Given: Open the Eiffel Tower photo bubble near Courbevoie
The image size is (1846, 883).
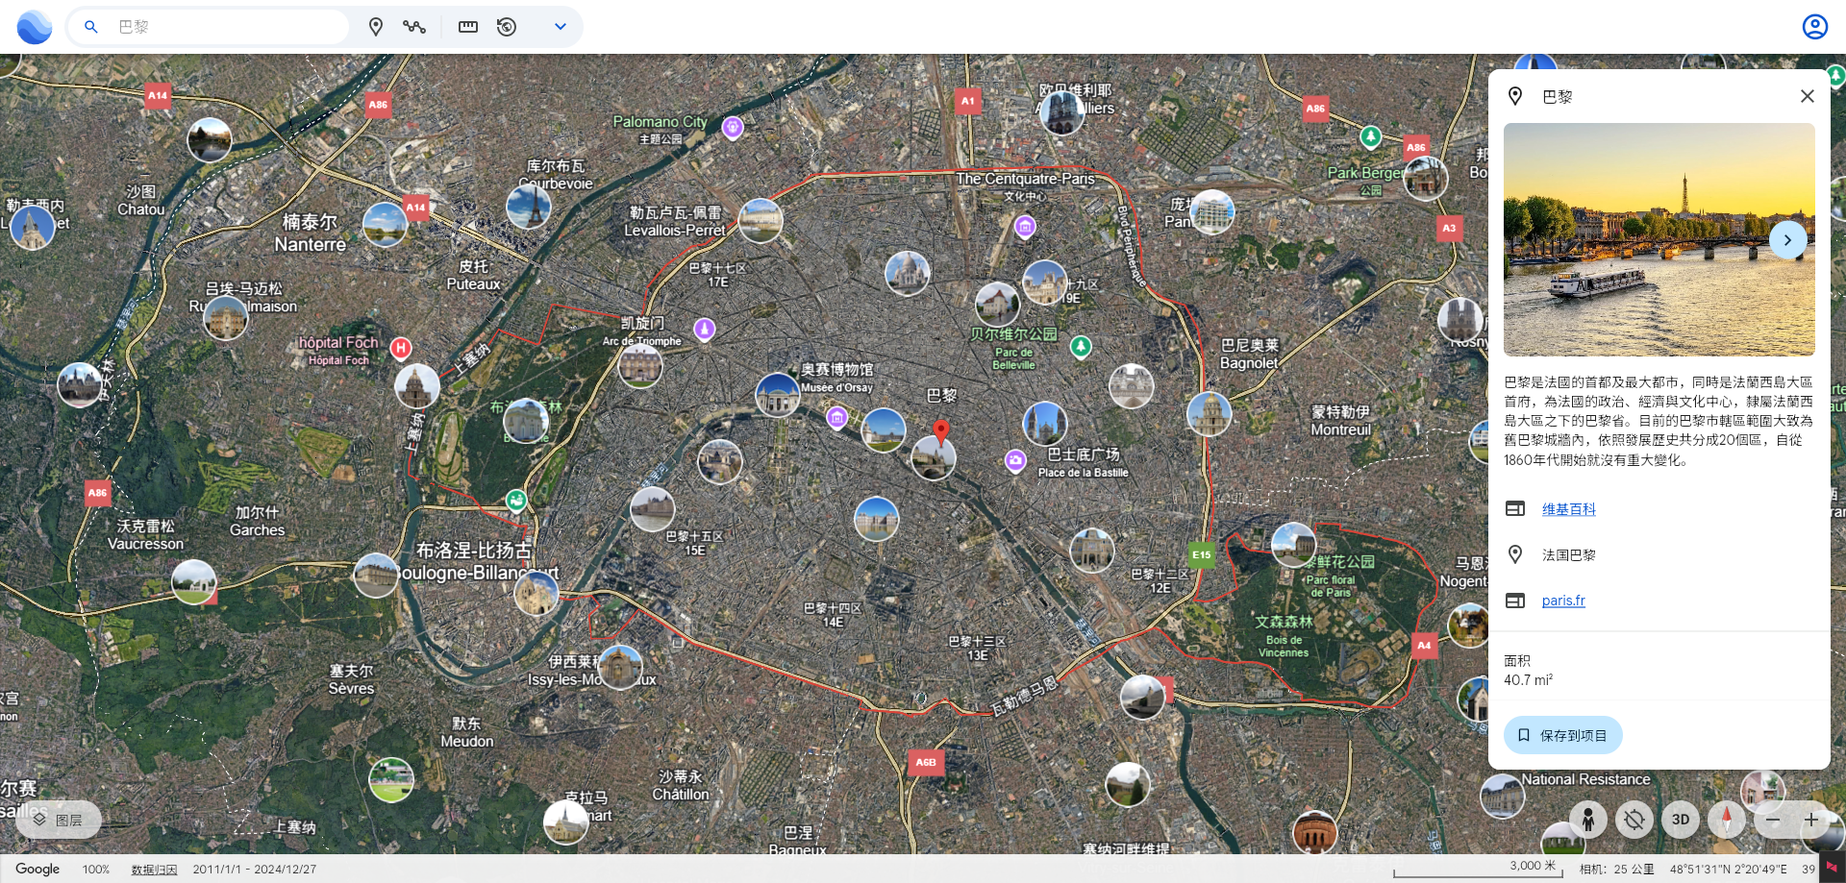Looking at the screenshot, I should (529, 206).
